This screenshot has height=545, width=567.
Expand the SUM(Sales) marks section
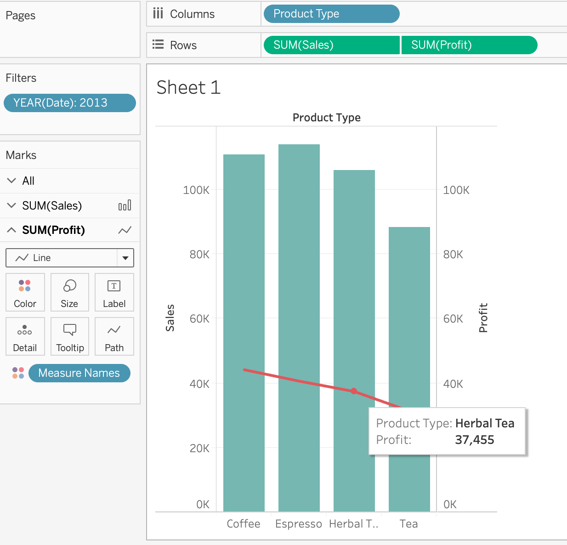pyautogui.click(x=12, y=205)
